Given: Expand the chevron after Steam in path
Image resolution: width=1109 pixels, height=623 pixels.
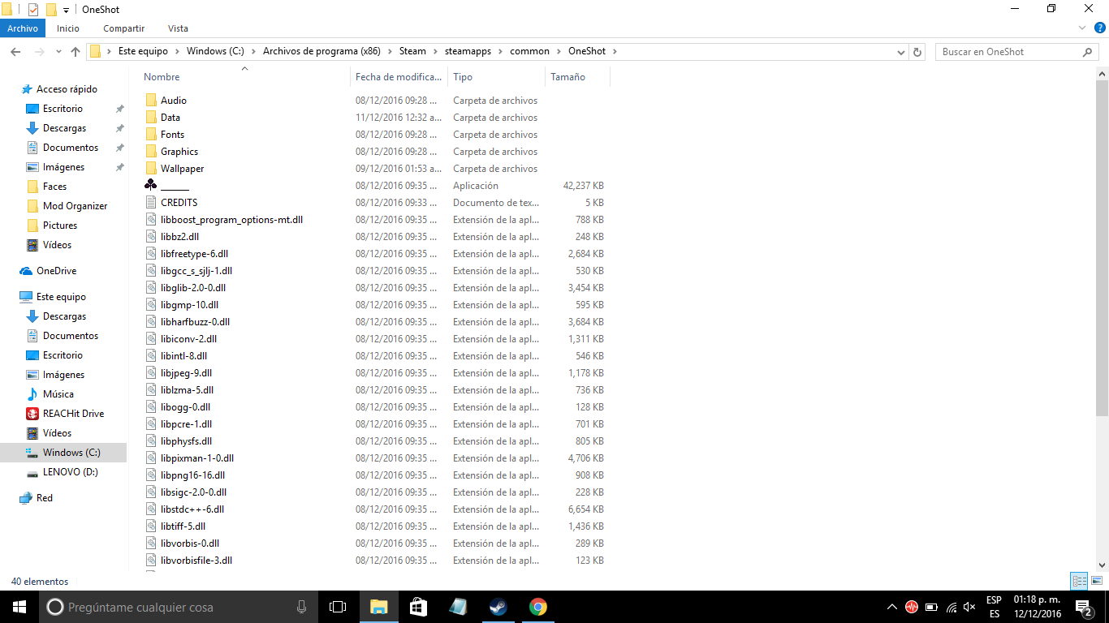Looking at the screenshot, I should tap(435, 51).
